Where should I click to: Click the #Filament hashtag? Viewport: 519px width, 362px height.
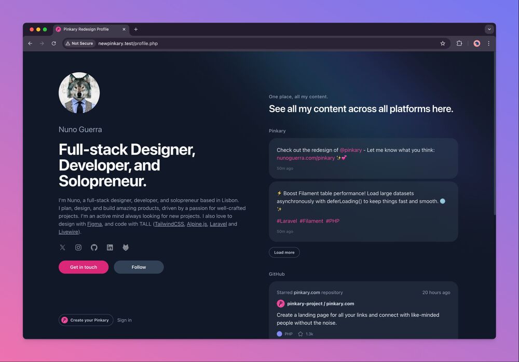(311, 221)
